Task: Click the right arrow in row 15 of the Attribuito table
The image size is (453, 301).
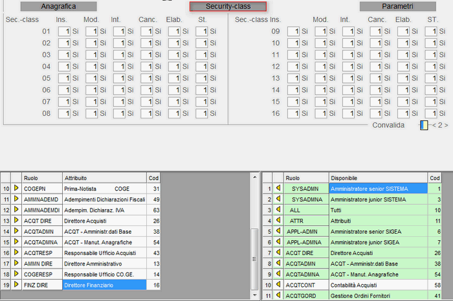Action: click(x=16, y=241)
